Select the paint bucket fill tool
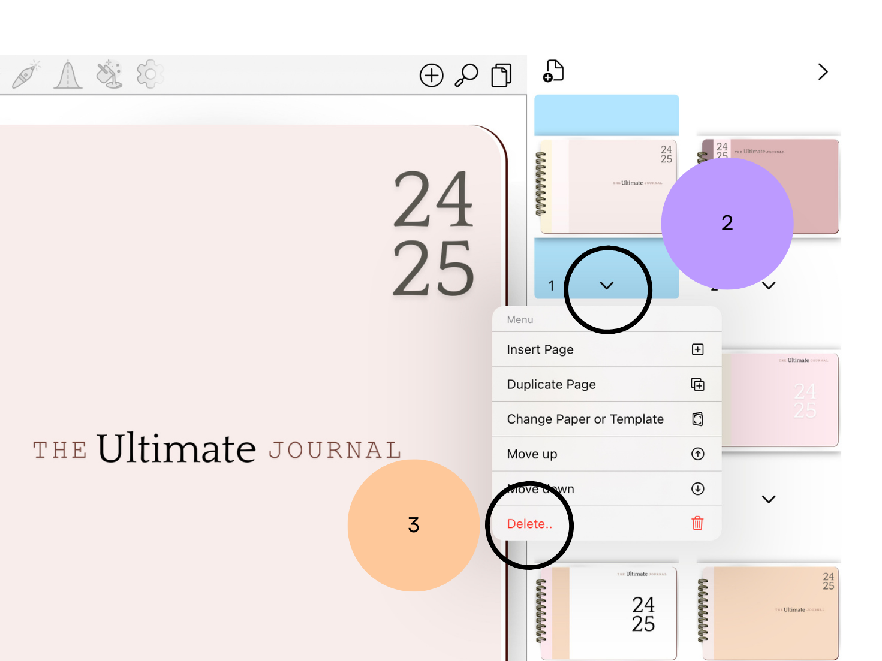This screenshot has height=661, width=882. click(109, 75)
